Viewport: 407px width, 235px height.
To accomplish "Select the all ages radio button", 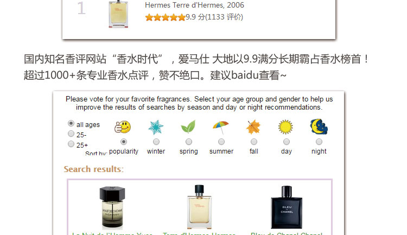I will [x=71, y=123].
